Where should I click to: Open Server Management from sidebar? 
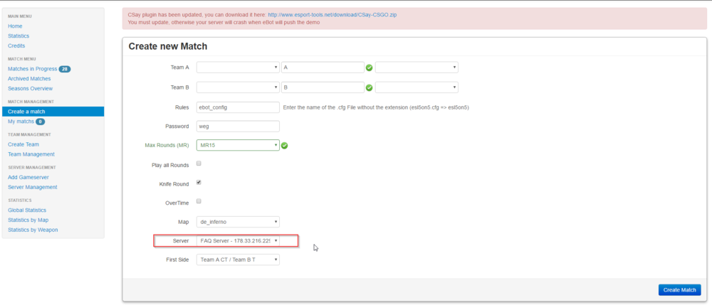pos(33,187)
